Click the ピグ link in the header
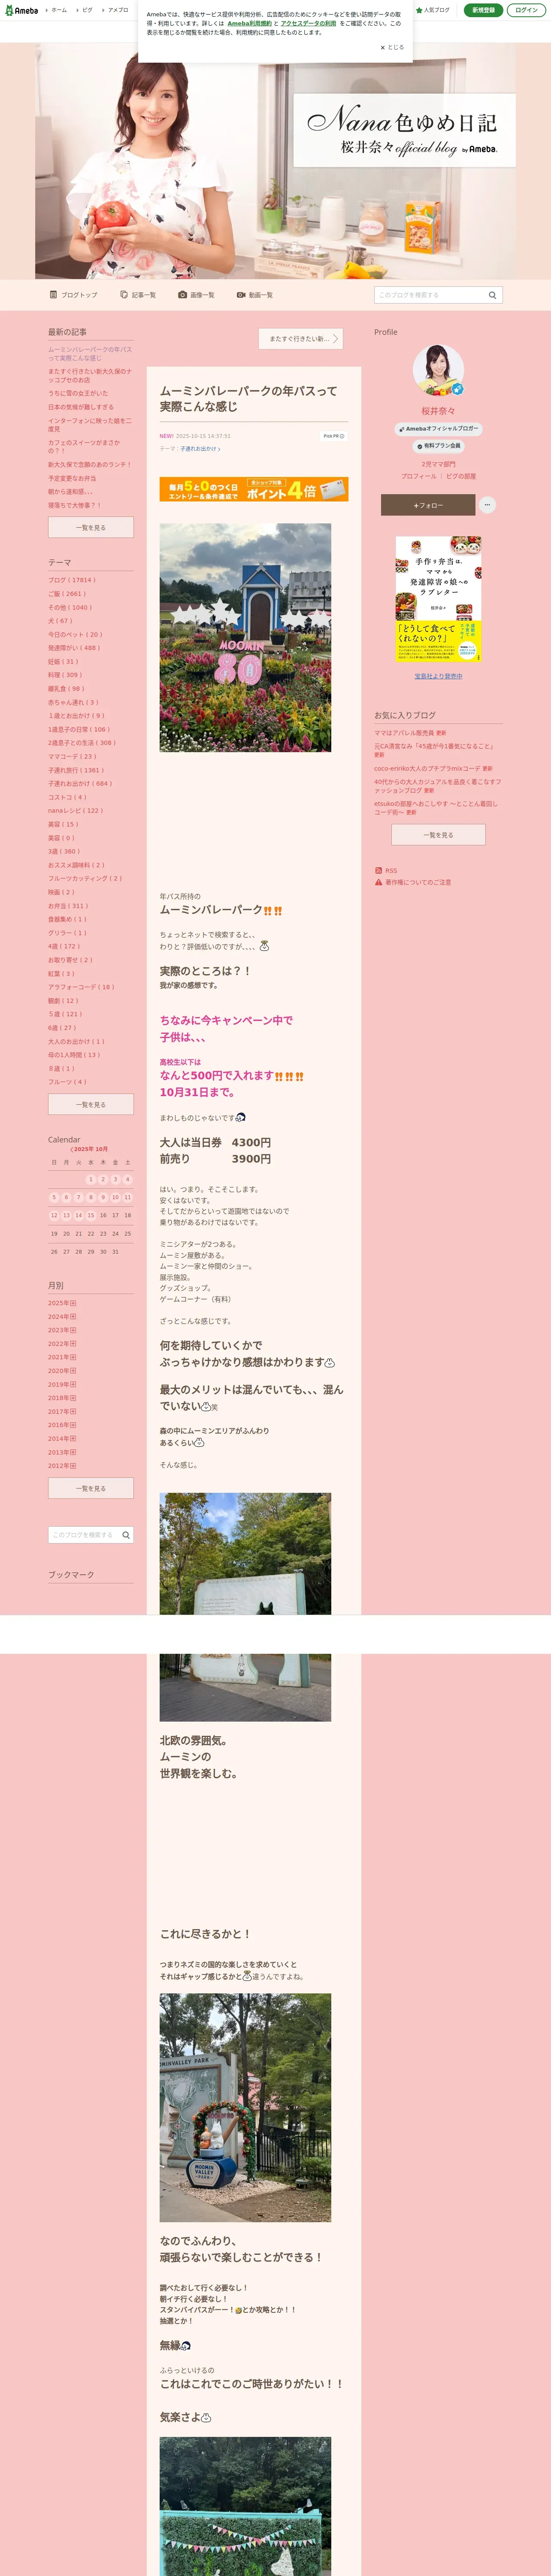The image size is (551, 2576). pos(87,10)
